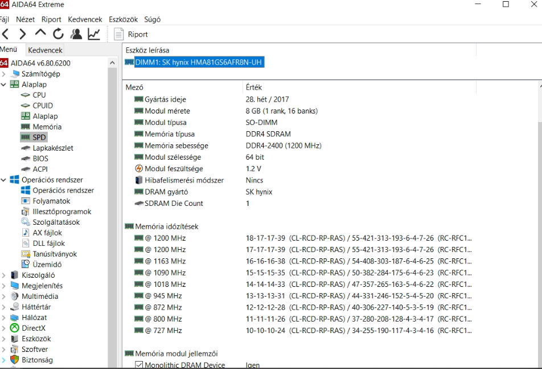Click tree panel scrollbar up arrow

point(112,63)
